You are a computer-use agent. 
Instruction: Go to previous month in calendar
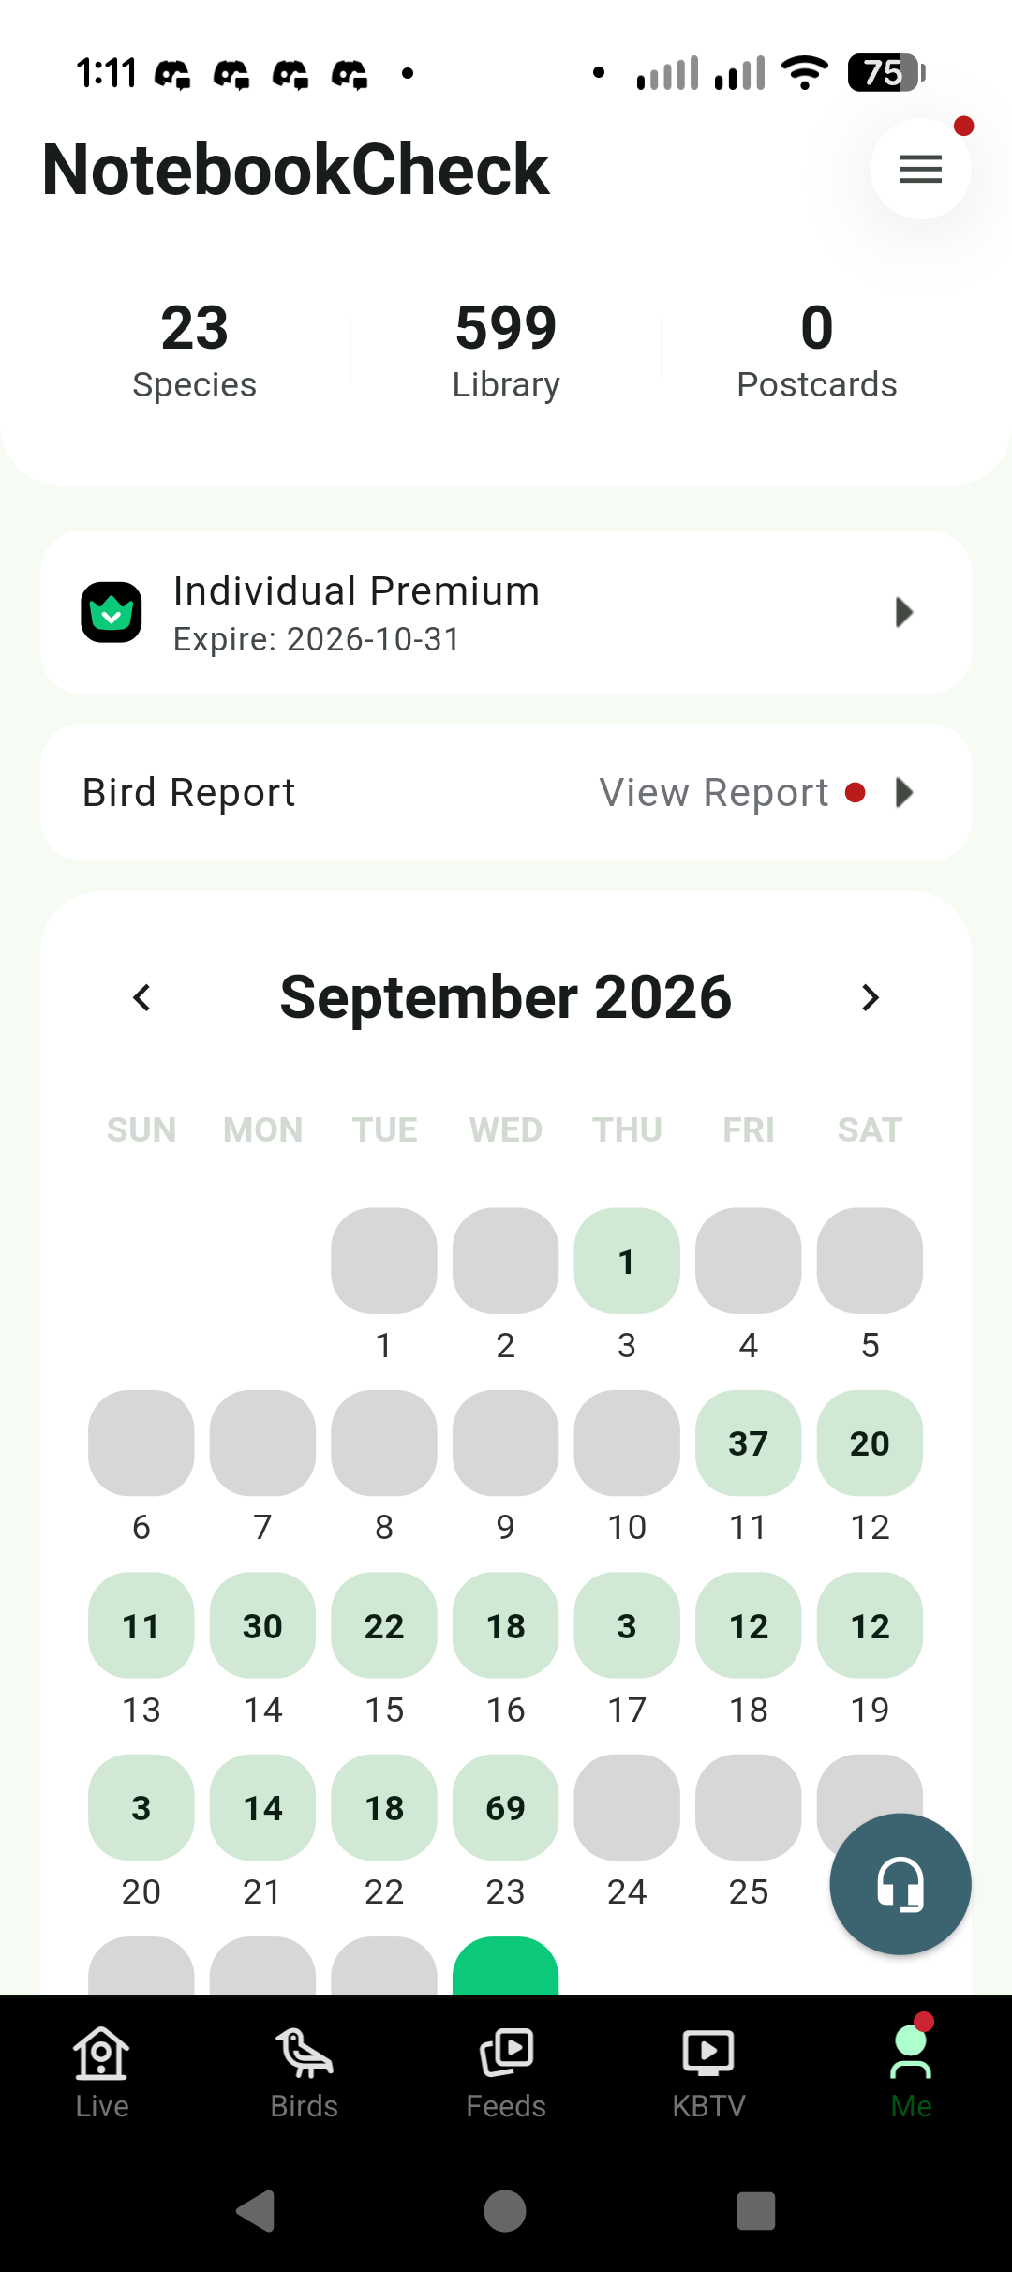[141, 998]
